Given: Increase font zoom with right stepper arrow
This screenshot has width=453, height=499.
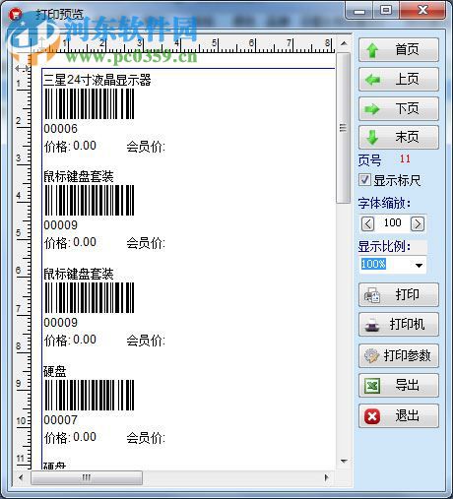Looking at the screenshot, I should [418, 224].
